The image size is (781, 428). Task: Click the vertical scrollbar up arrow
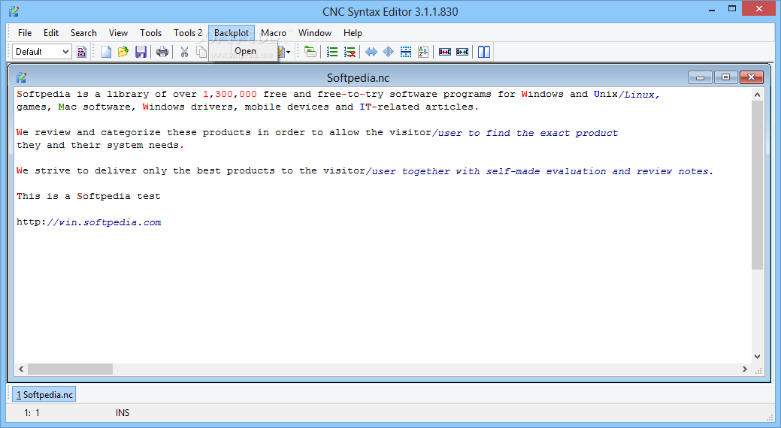pyautogui.click(x=757, y=95)
